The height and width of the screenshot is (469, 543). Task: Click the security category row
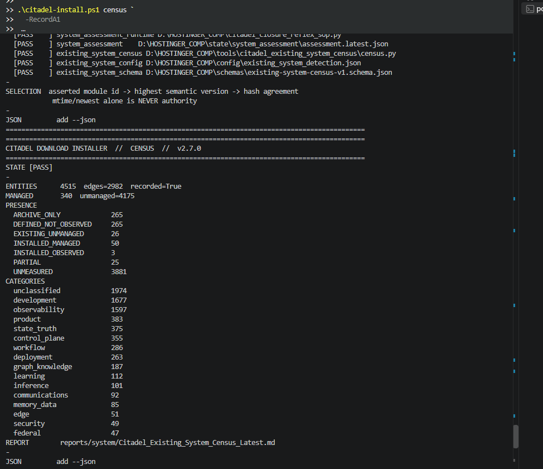66,424
